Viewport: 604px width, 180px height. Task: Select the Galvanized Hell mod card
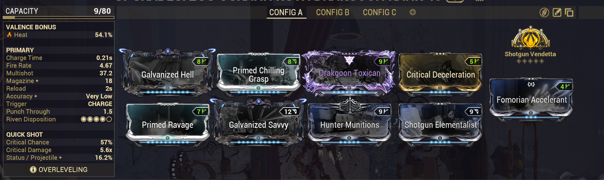point(168,72)
